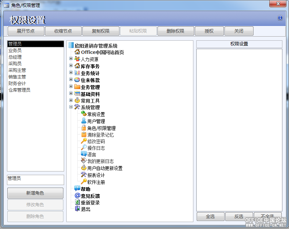289x229 pixels.
Task: Click the 删除权限 button
Action: [175, 31]
